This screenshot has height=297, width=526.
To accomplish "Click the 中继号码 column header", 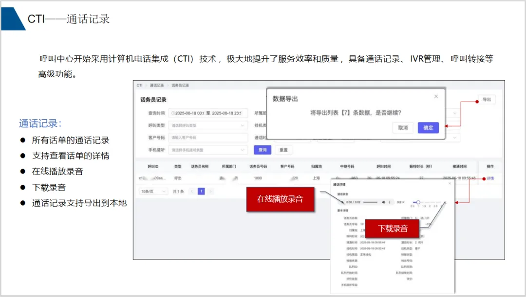I will pyautogui.click(x=347, y=166).
